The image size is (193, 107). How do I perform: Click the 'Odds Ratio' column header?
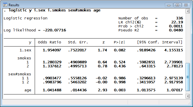click(50, 42)
